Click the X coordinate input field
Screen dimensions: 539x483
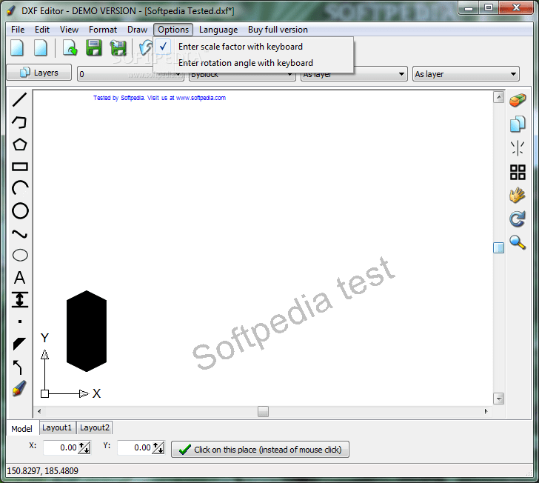(61, 447)
